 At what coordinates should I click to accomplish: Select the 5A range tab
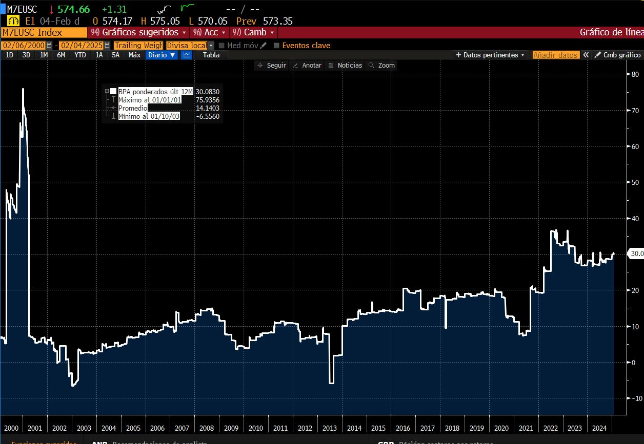coord(116,55)
